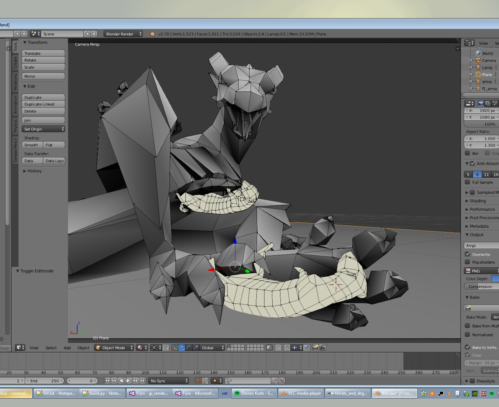Toggle auto keyframe record button

pyautogui.click(x=198, y=381)
